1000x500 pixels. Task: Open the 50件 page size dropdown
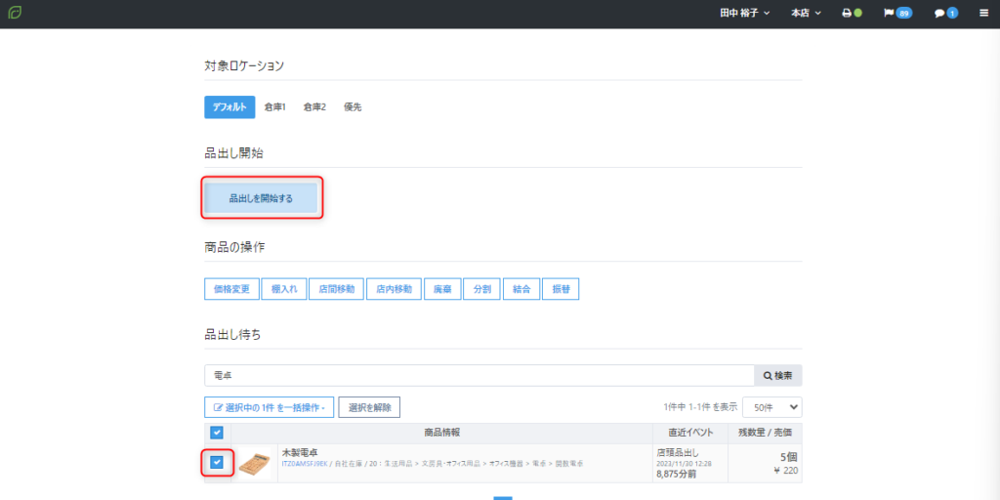point(772,407)
